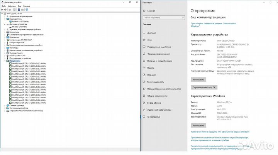Open Изменение ключа продукта link
278x155 pixels.
(220, 132)
